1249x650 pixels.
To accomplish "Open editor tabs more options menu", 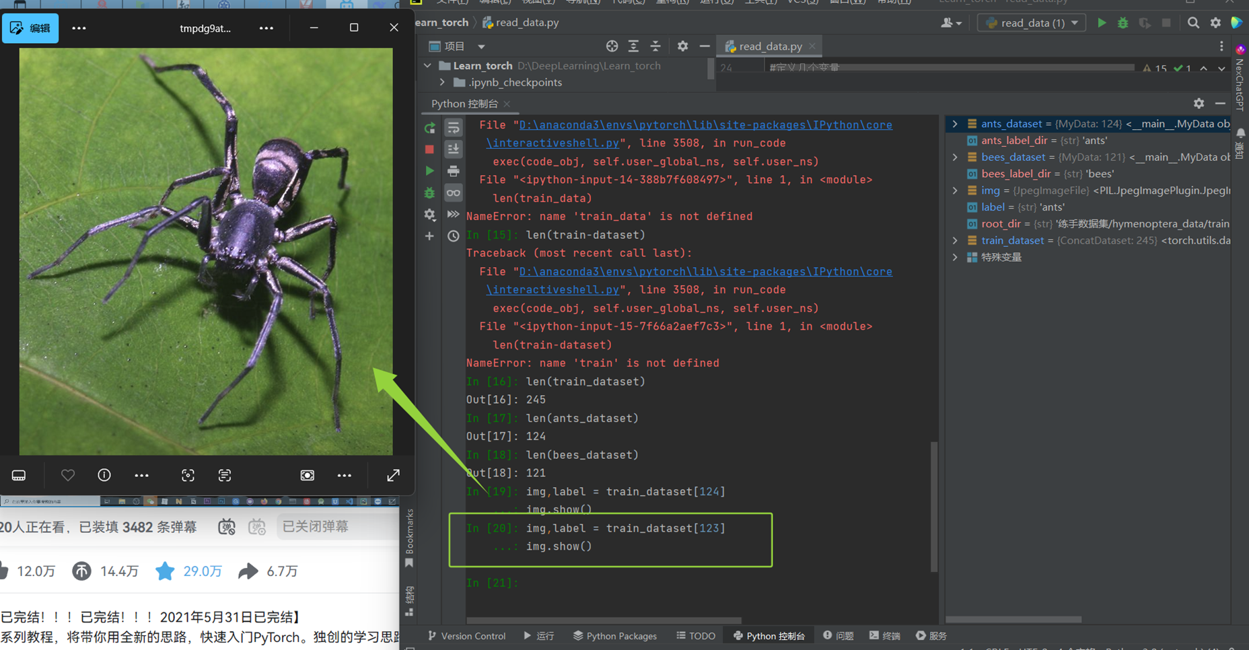I will [x=1221, y=46].
